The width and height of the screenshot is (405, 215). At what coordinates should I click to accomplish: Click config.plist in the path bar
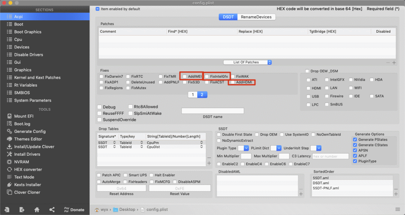(x=154, y=210)
